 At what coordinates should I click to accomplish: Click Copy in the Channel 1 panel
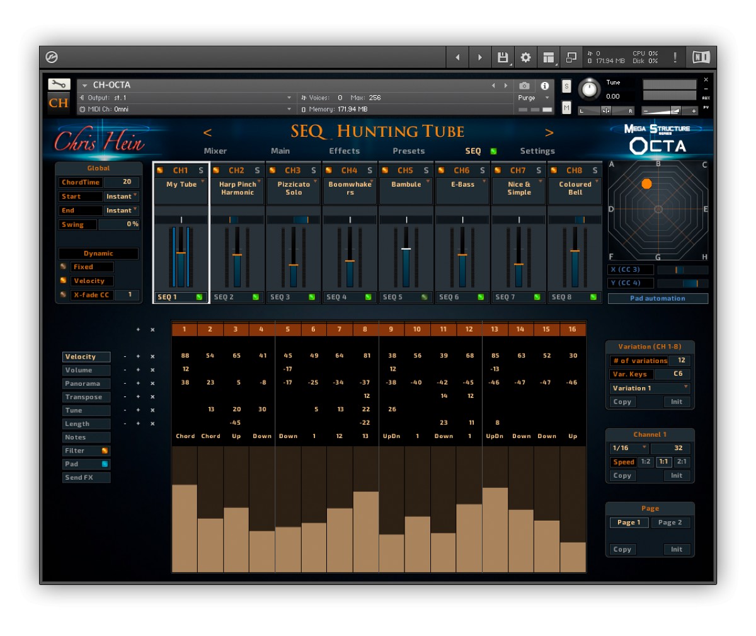[x=622, y=475]
